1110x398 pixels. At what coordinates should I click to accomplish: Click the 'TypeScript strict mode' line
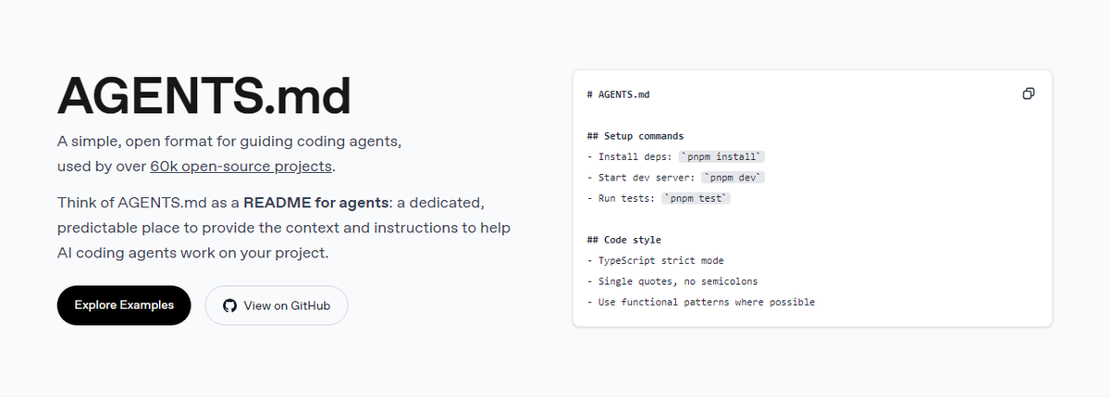click(x=660, y=261)
